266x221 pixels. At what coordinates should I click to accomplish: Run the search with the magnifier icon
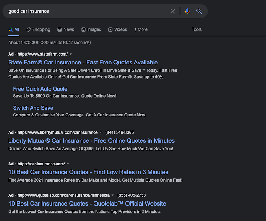click(199, 11)
